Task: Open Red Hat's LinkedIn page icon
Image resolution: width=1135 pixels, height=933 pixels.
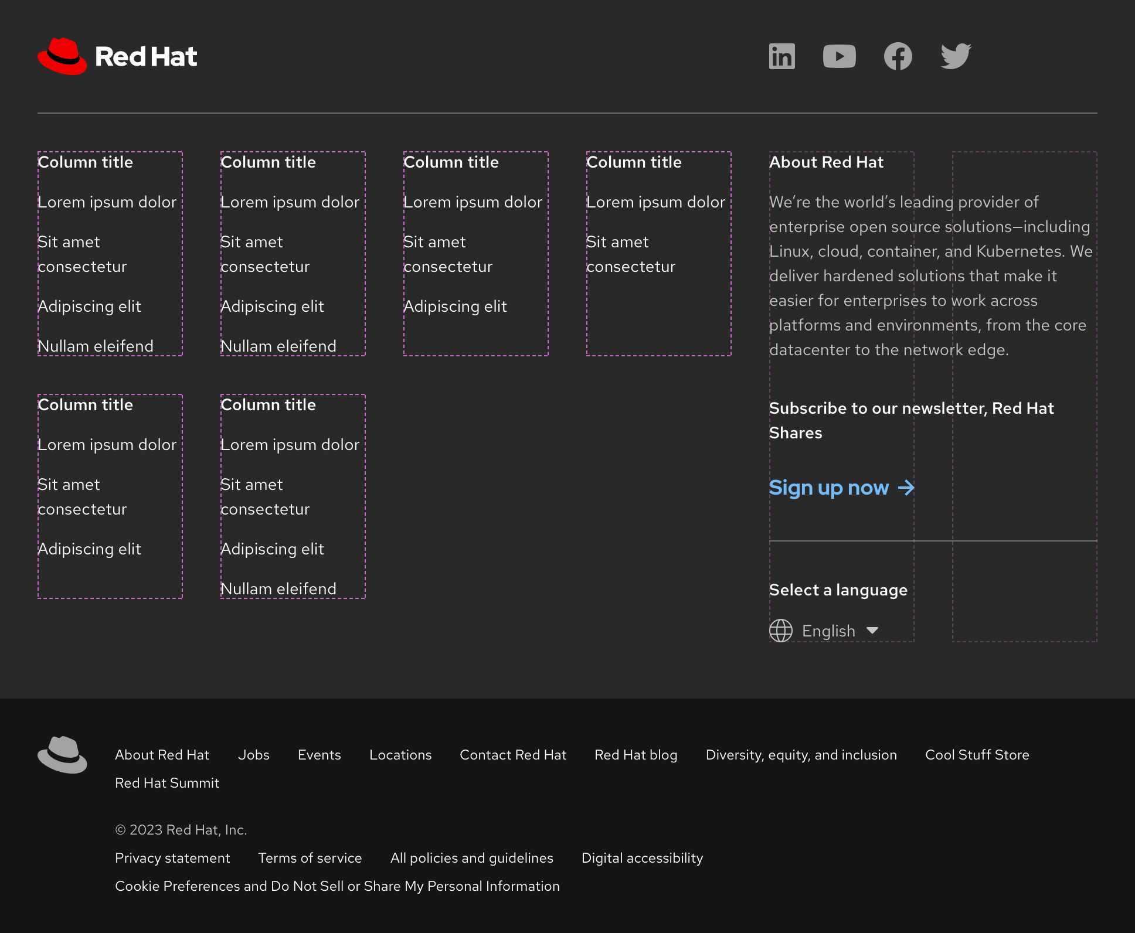Action: (x=781, y=56)
